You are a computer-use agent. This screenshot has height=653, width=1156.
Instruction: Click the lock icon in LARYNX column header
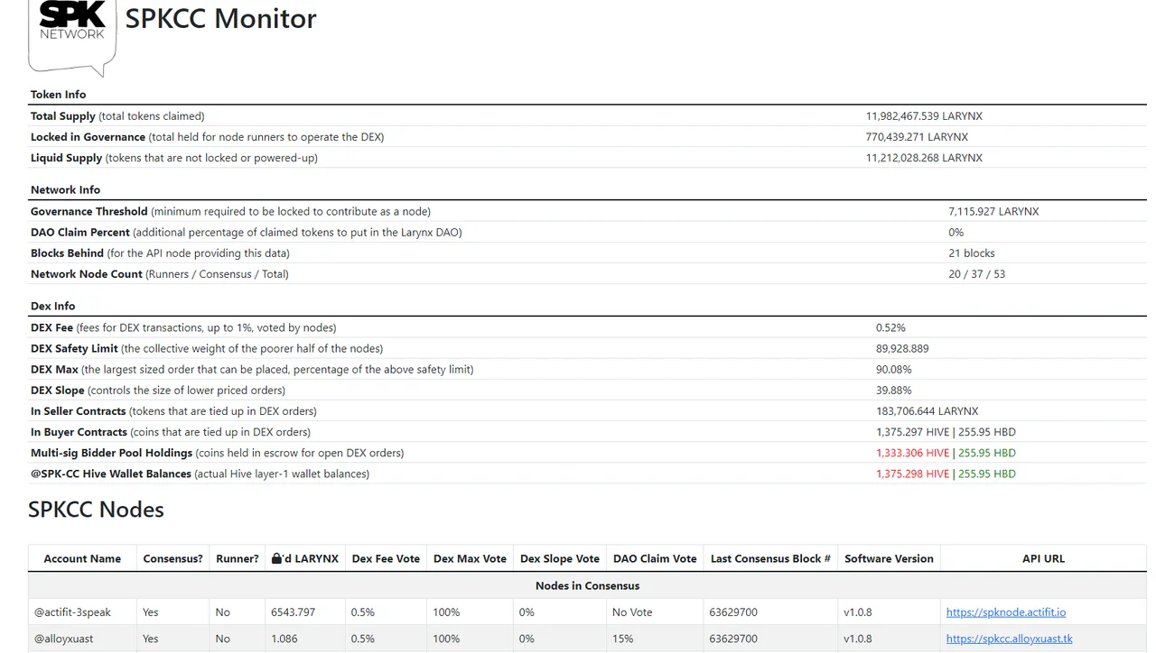277,558
